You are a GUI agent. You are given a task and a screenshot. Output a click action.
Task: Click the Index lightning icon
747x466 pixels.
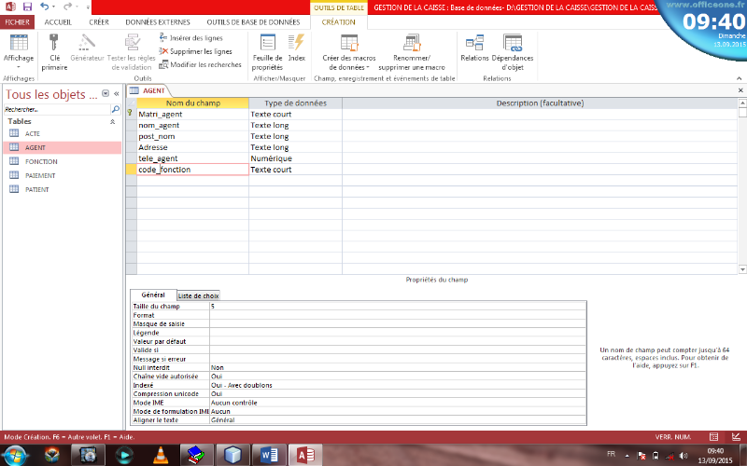point(296,43)
